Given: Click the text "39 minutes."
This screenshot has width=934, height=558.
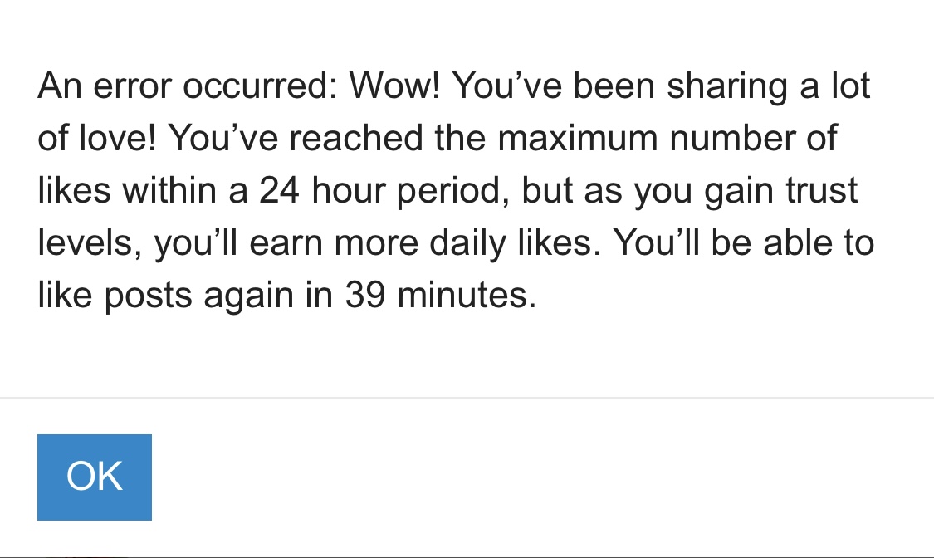Looking at the screenshot, I should pos(441,296).
